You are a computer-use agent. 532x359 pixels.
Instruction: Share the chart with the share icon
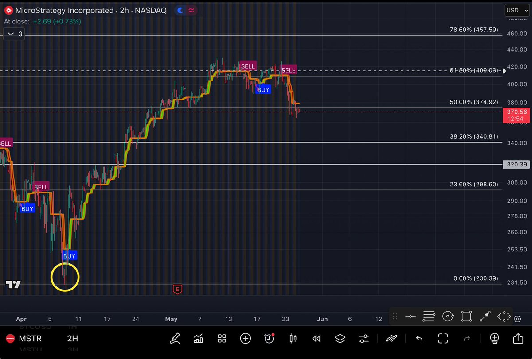tap(518, 339)
